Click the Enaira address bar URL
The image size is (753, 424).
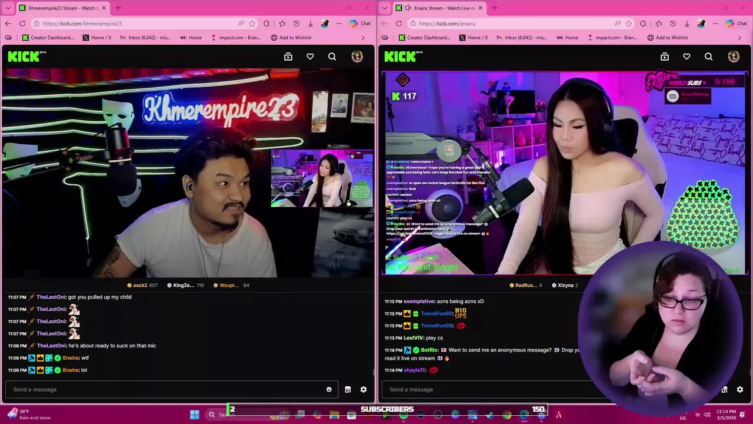tap(447, 24)
